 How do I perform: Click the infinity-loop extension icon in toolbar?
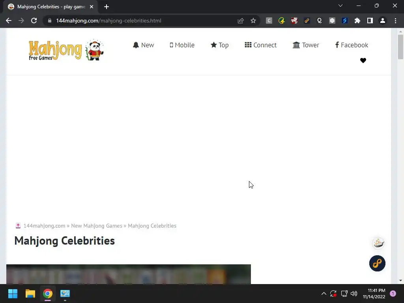point(307,21)
